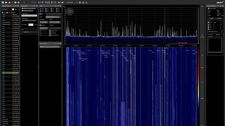Select RAW demodulation mode

[57, 11]
